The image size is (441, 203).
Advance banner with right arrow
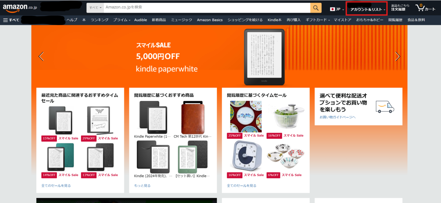tap(397, 56)
